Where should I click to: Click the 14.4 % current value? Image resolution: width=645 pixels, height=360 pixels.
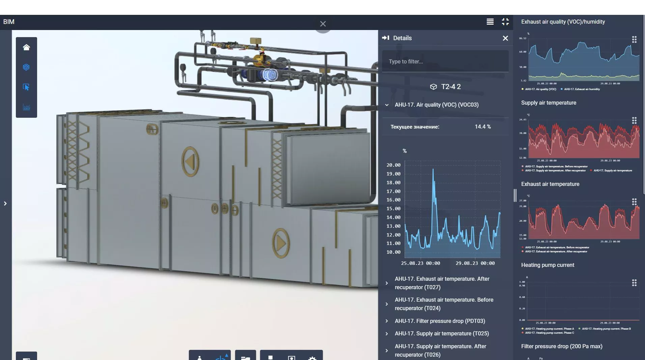(483, 127)
